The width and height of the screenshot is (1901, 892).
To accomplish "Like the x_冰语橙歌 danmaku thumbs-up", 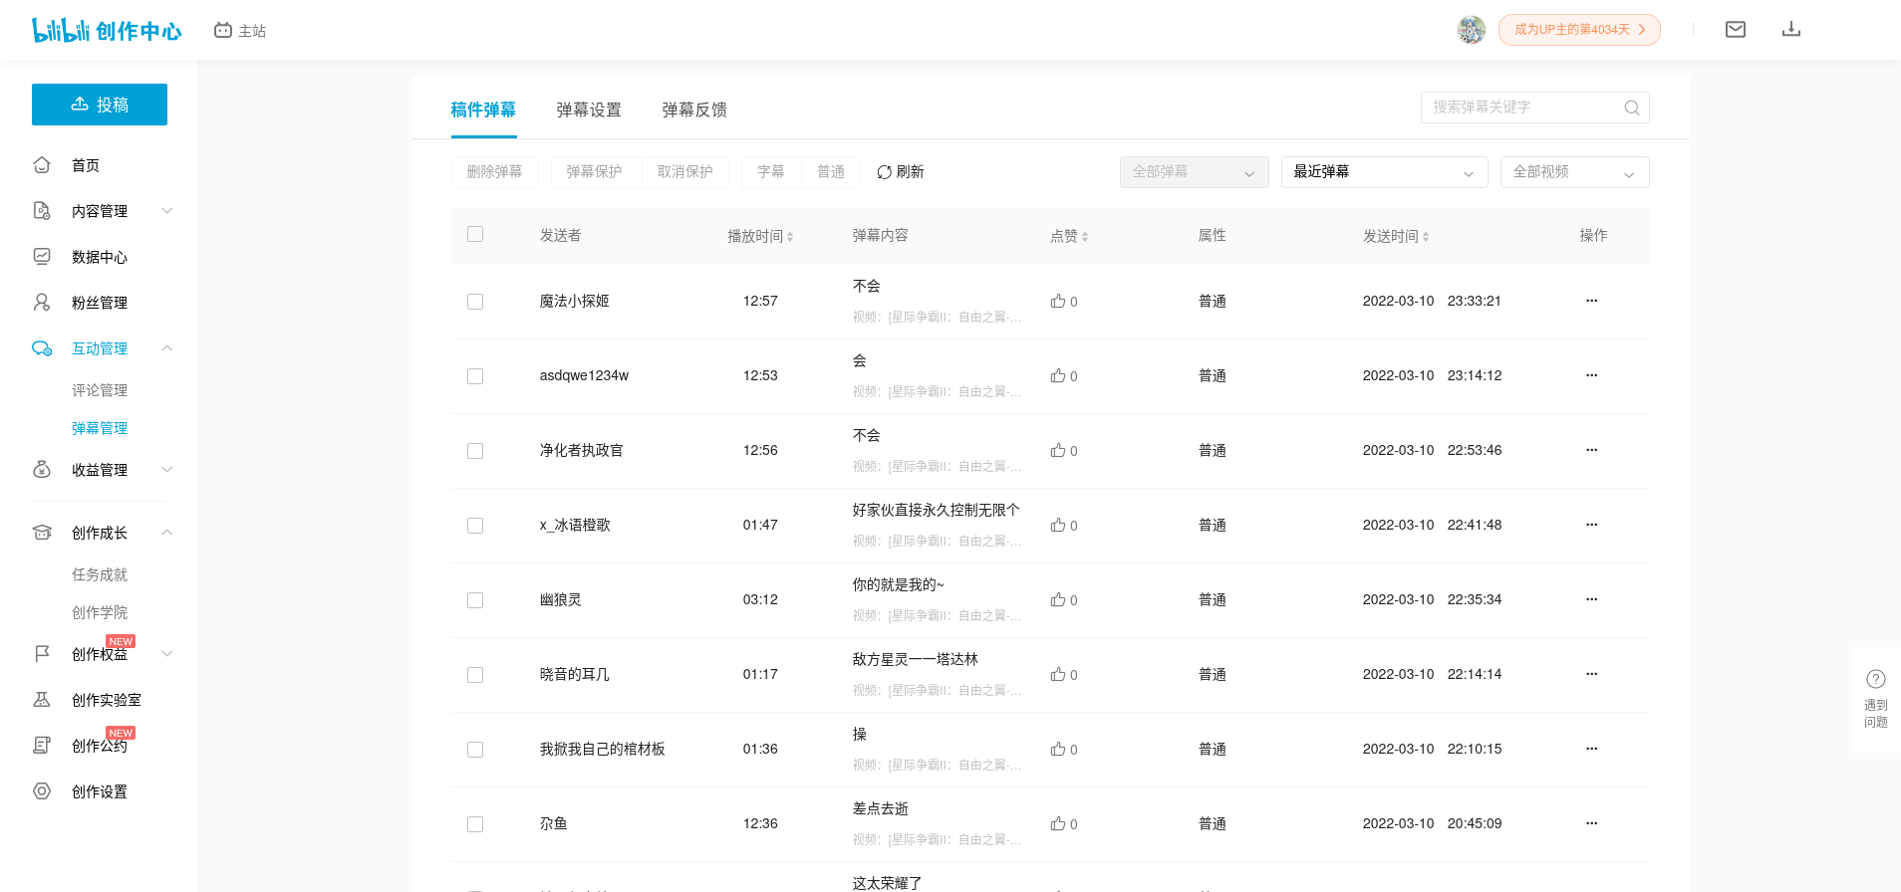I will [1058, 525].
